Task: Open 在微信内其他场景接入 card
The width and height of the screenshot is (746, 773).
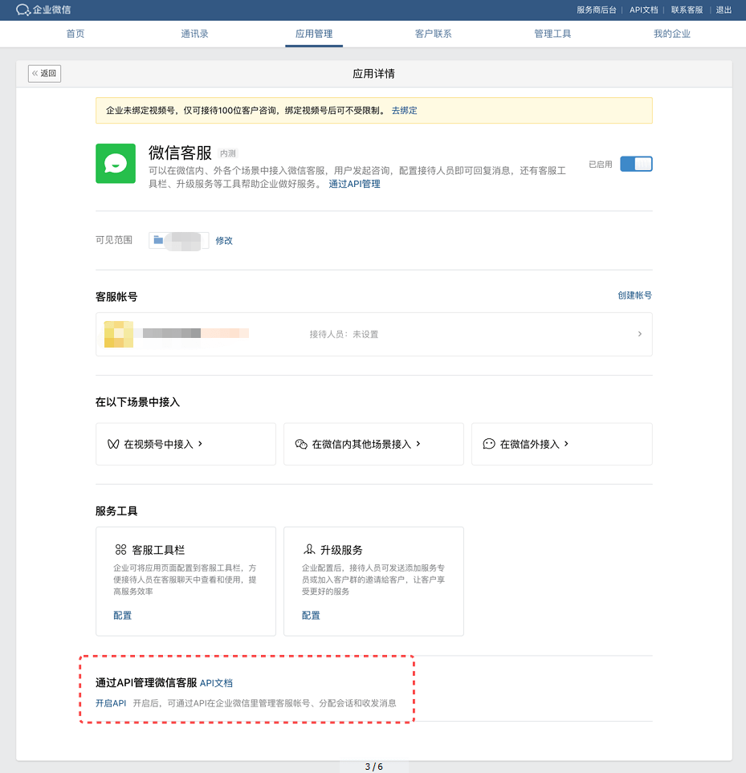Action: point(373,444)
